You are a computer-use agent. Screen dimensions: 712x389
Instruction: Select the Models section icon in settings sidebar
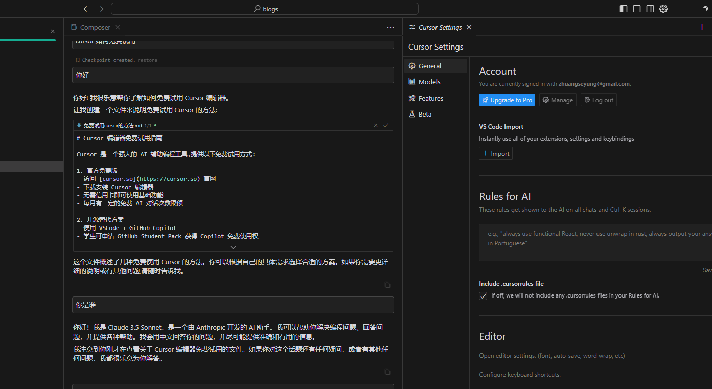tap(412, 82)
